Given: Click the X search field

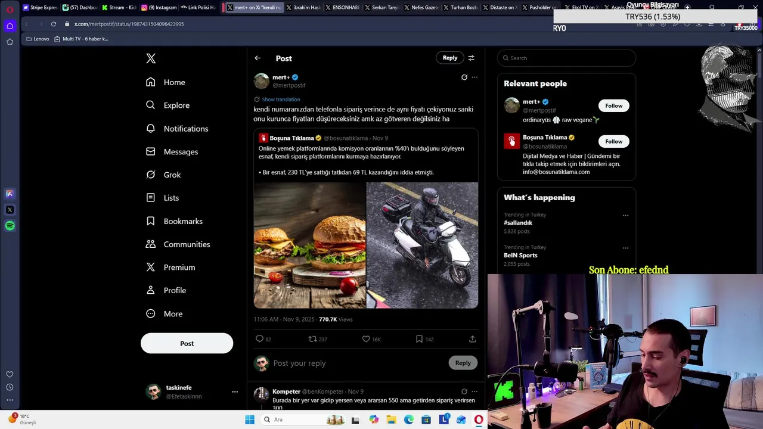Looking at the screenshot, I should click(566, 58).
